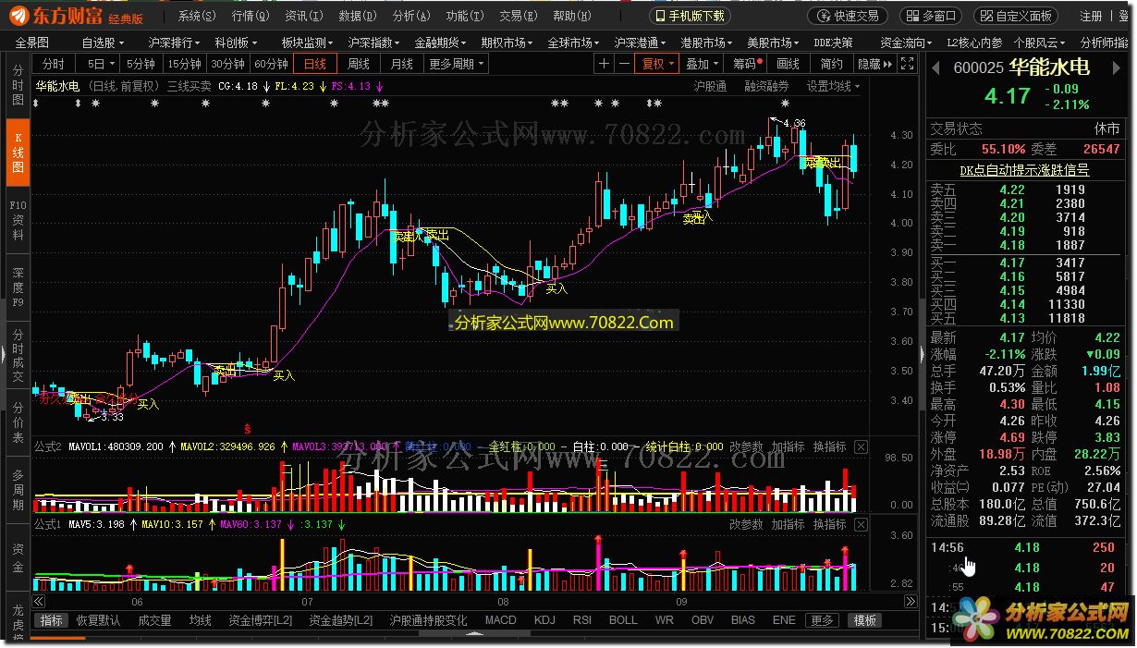
Task: Close the 公式2 indicator panel
Action: (x=862, y=447)
